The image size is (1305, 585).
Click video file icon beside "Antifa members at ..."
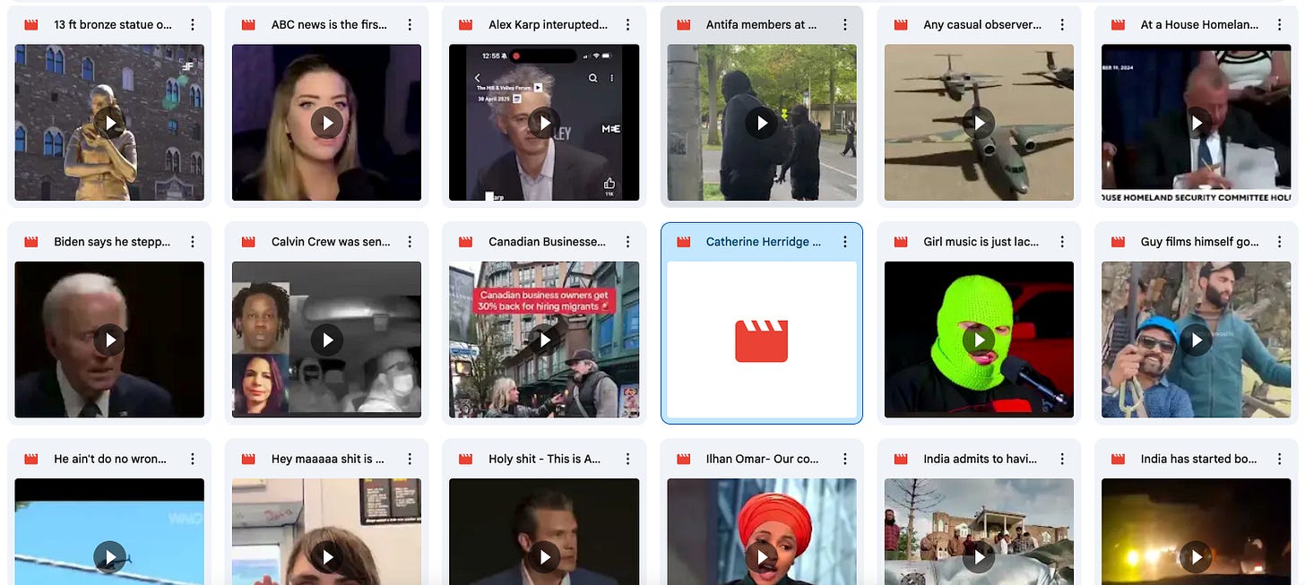(x=683, y=25)
